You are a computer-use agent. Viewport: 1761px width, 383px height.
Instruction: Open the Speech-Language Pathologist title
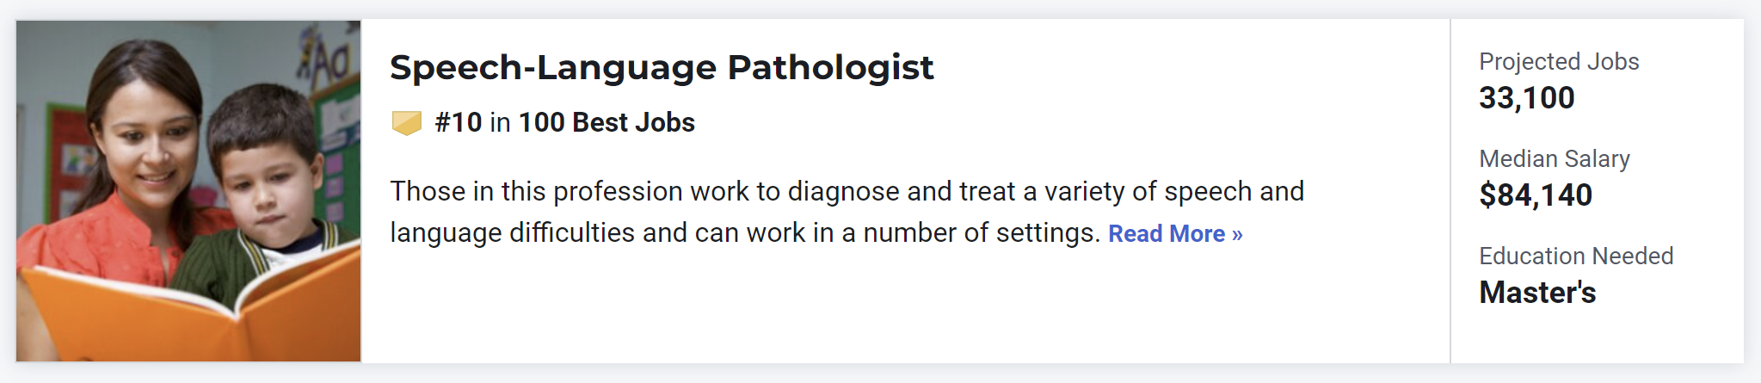662,67
